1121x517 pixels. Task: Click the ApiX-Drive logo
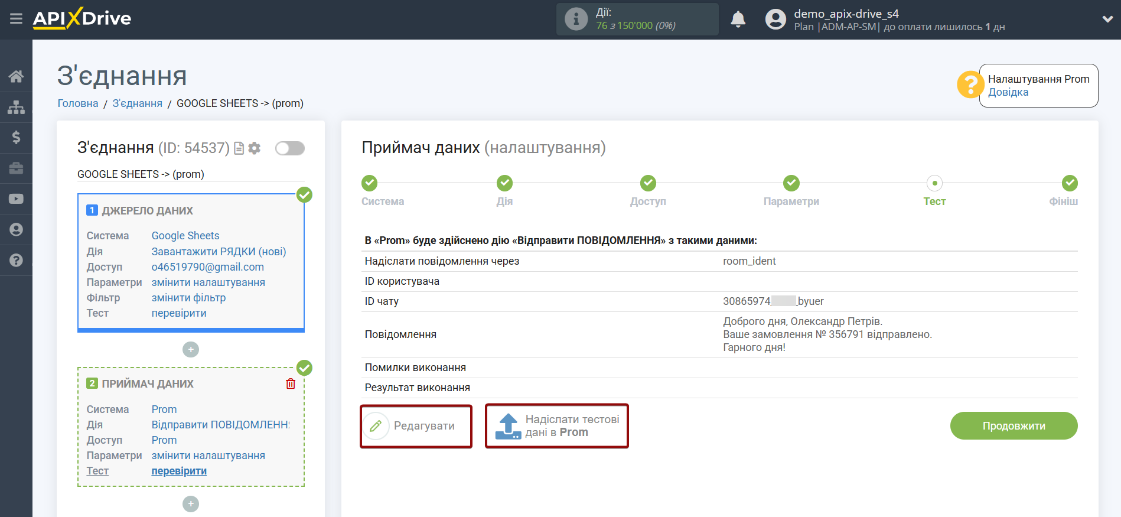(82, 18)
